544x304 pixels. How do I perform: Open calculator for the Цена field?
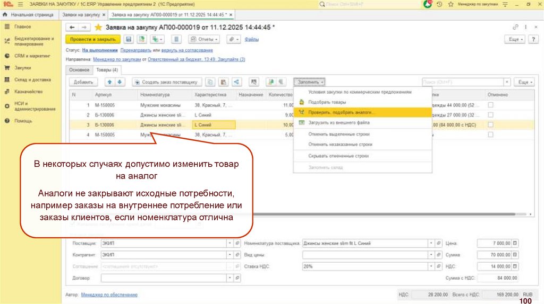(514, 243)
